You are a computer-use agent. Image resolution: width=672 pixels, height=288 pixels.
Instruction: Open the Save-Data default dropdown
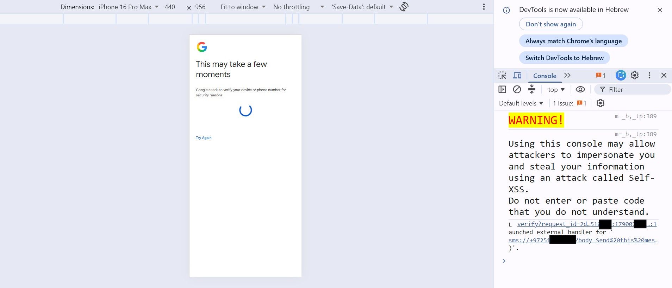(362, 7)
